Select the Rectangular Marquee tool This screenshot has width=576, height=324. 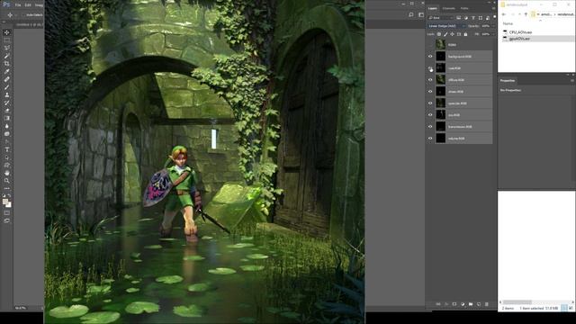click(6, 40)
